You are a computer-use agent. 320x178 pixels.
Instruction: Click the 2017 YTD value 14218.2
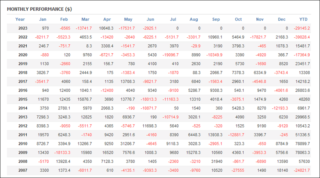pyautogui.click(x=303, y=82)
